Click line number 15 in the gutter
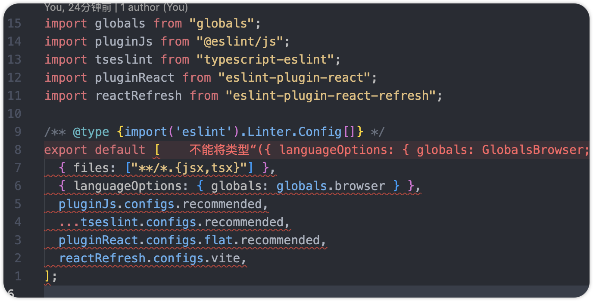 [x=14, y=23]
